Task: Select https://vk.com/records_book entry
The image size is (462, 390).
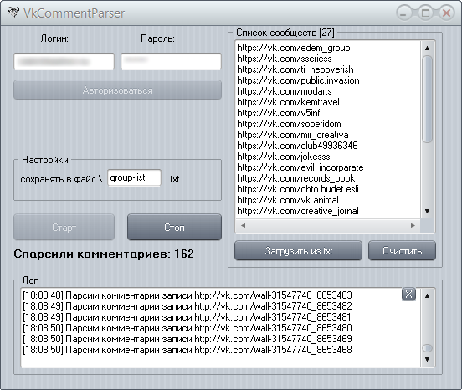Action: (x=295, y=178)
